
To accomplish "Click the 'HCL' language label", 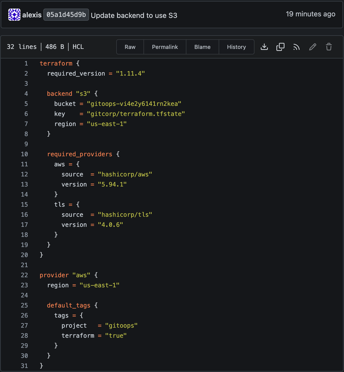I will 78,47.
